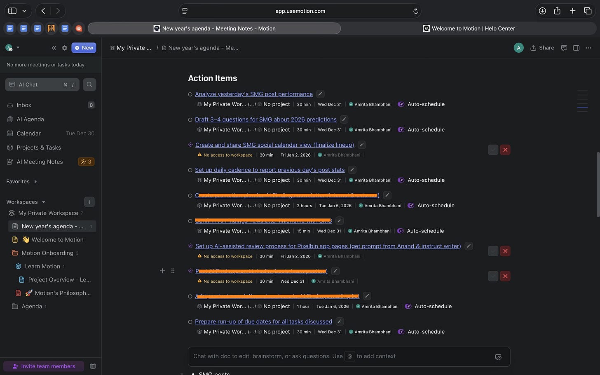Mark 'Analyze yesterday's SMG post performance' complete
Image resolution: width=600 pixels, height=375 pixels.
(x=190, y=94)
